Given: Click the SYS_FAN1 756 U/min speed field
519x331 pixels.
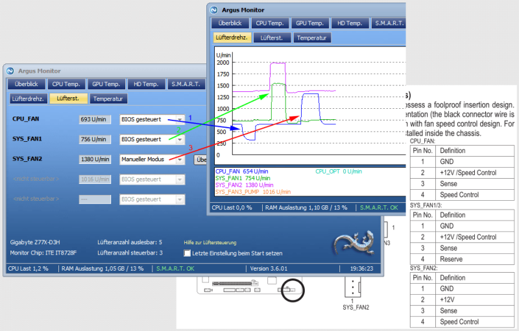Looking at the screenshot, I should click(x=95, y=139).
